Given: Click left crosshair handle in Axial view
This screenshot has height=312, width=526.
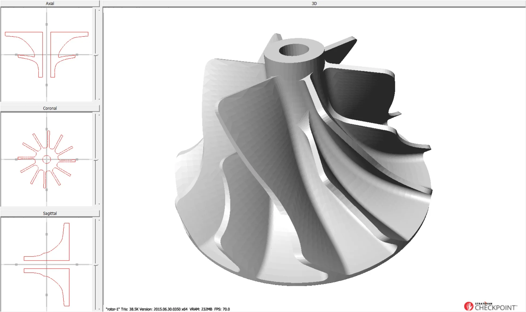Looking at the screenshot, I should click(x=16, y=55).
